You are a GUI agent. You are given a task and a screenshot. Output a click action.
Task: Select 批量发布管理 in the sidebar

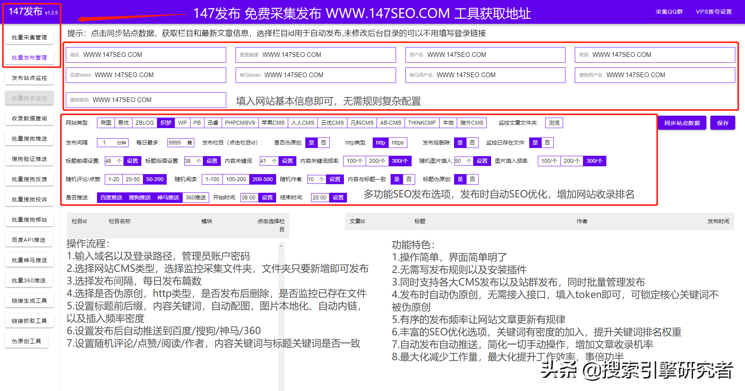(x=29, y=58)
